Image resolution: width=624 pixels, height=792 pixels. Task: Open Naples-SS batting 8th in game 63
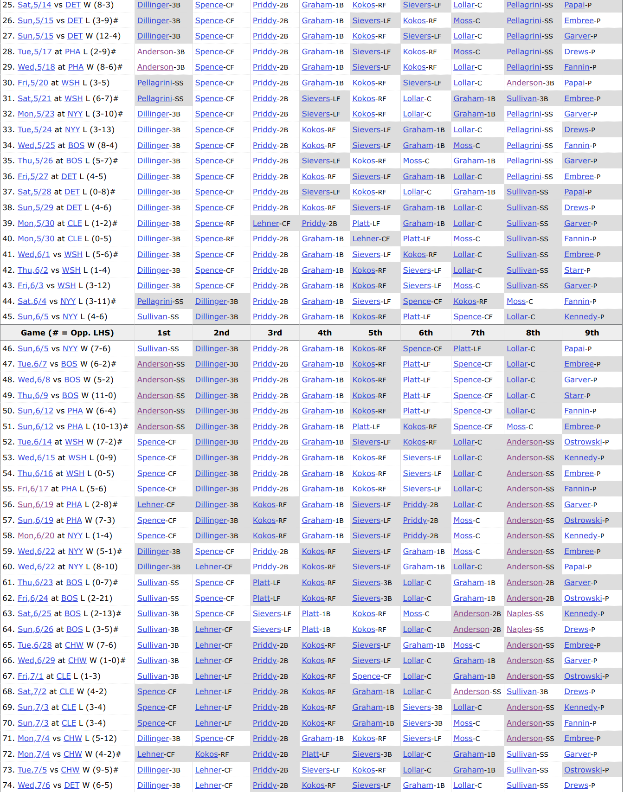click(520, 614)
